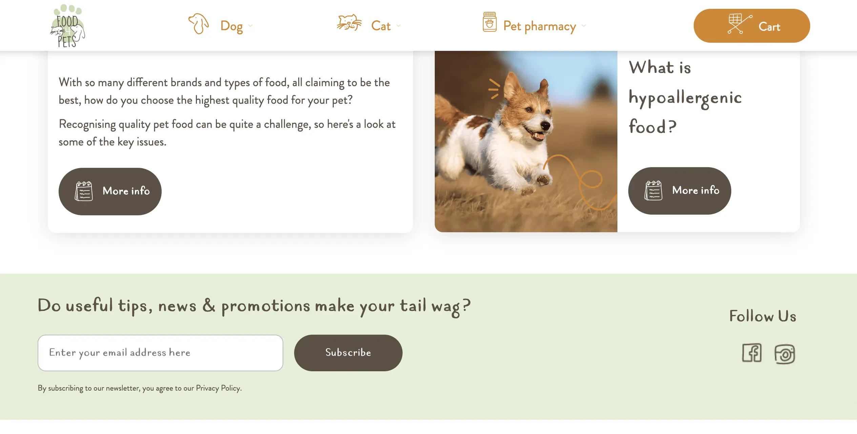Viewport: 857px width, 434px height.
Task: Click the pharmacy jar icon
Action: [x=490, y=22]
